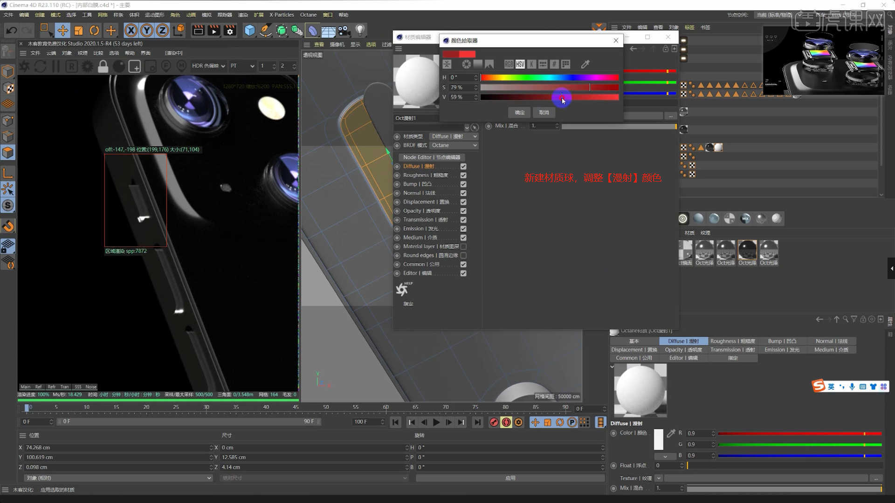Screen dimensions: 895x503
Task: Render to Picture Viewer
Action: pos(213,30)
